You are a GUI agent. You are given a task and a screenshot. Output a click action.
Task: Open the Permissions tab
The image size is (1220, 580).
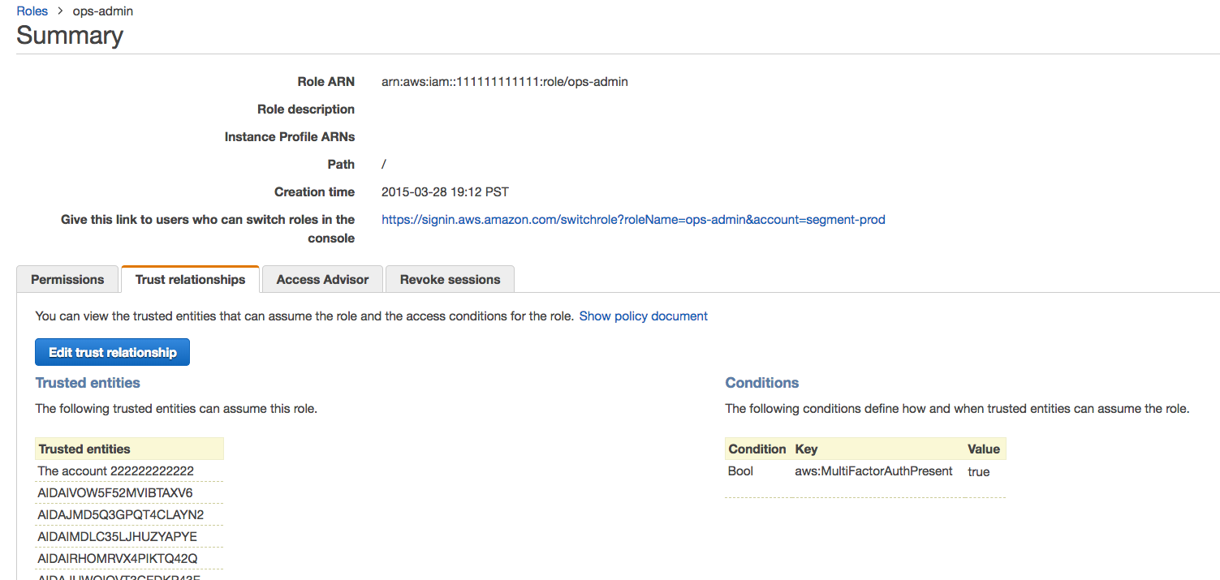click(67, 279)
